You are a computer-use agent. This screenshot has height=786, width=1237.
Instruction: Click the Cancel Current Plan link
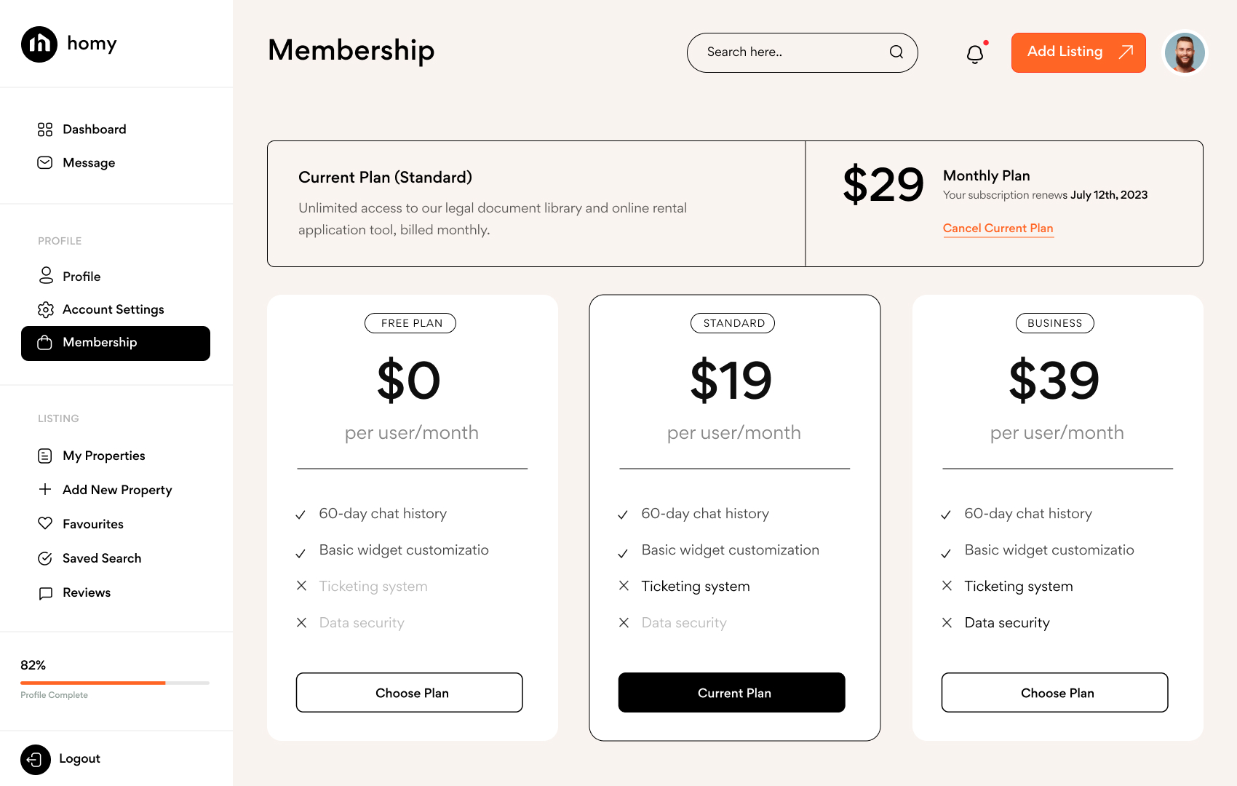998,229
